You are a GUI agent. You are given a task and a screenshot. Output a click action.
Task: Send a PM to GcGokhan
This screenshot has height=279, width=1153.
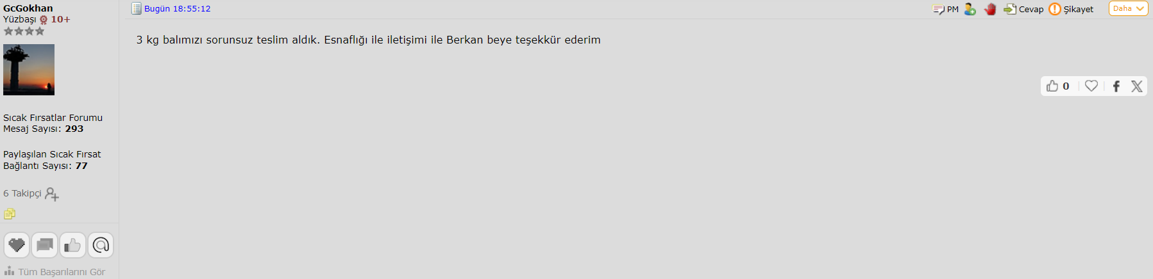[945, 9]
